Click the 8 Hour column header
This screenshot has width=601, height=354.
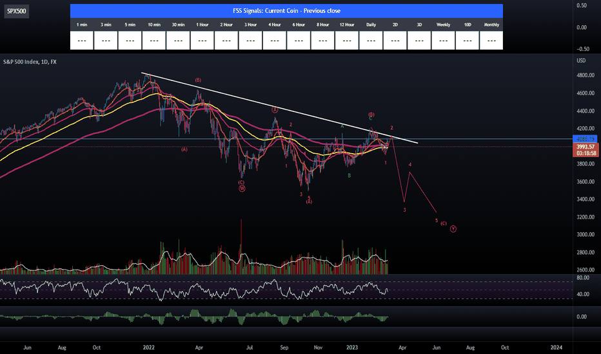[322, 24]
